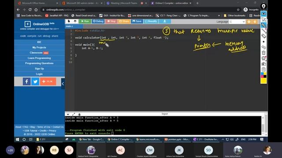This screenshot has width=282, height=158.
Task: Start debugging with Debug button
Action: click(x=98, y=22)
